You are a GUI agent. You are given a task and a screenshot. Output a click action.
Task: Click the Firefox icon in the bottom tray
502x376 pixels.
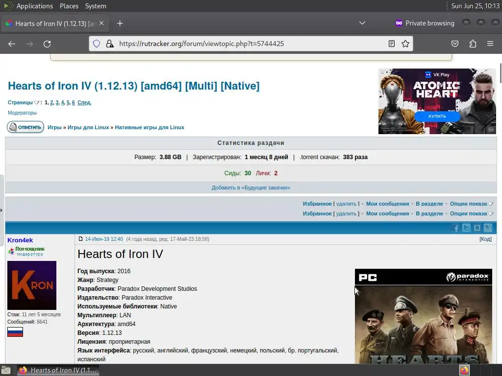(464, 370)
